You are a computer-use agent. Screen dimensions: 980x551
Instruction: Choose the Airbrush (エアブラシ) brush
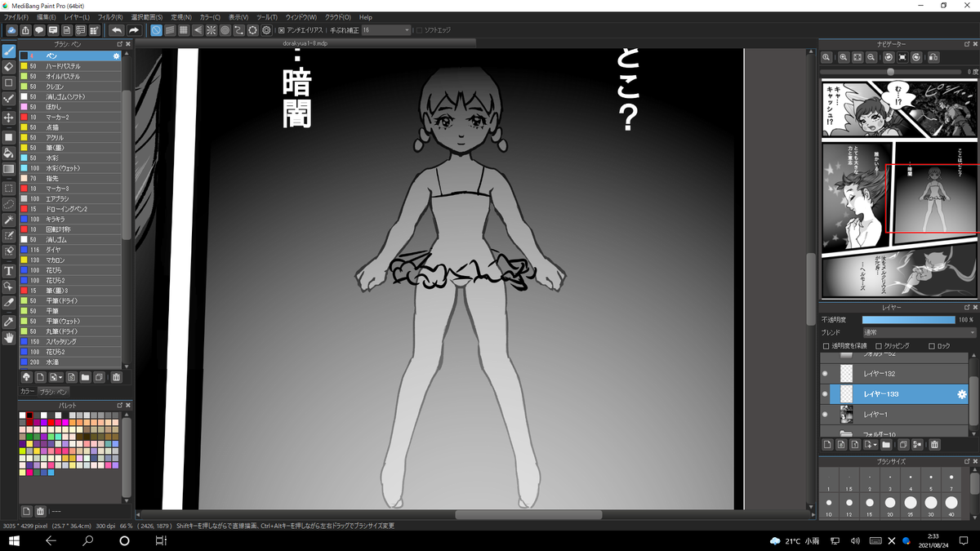click(x=70, y=198)
